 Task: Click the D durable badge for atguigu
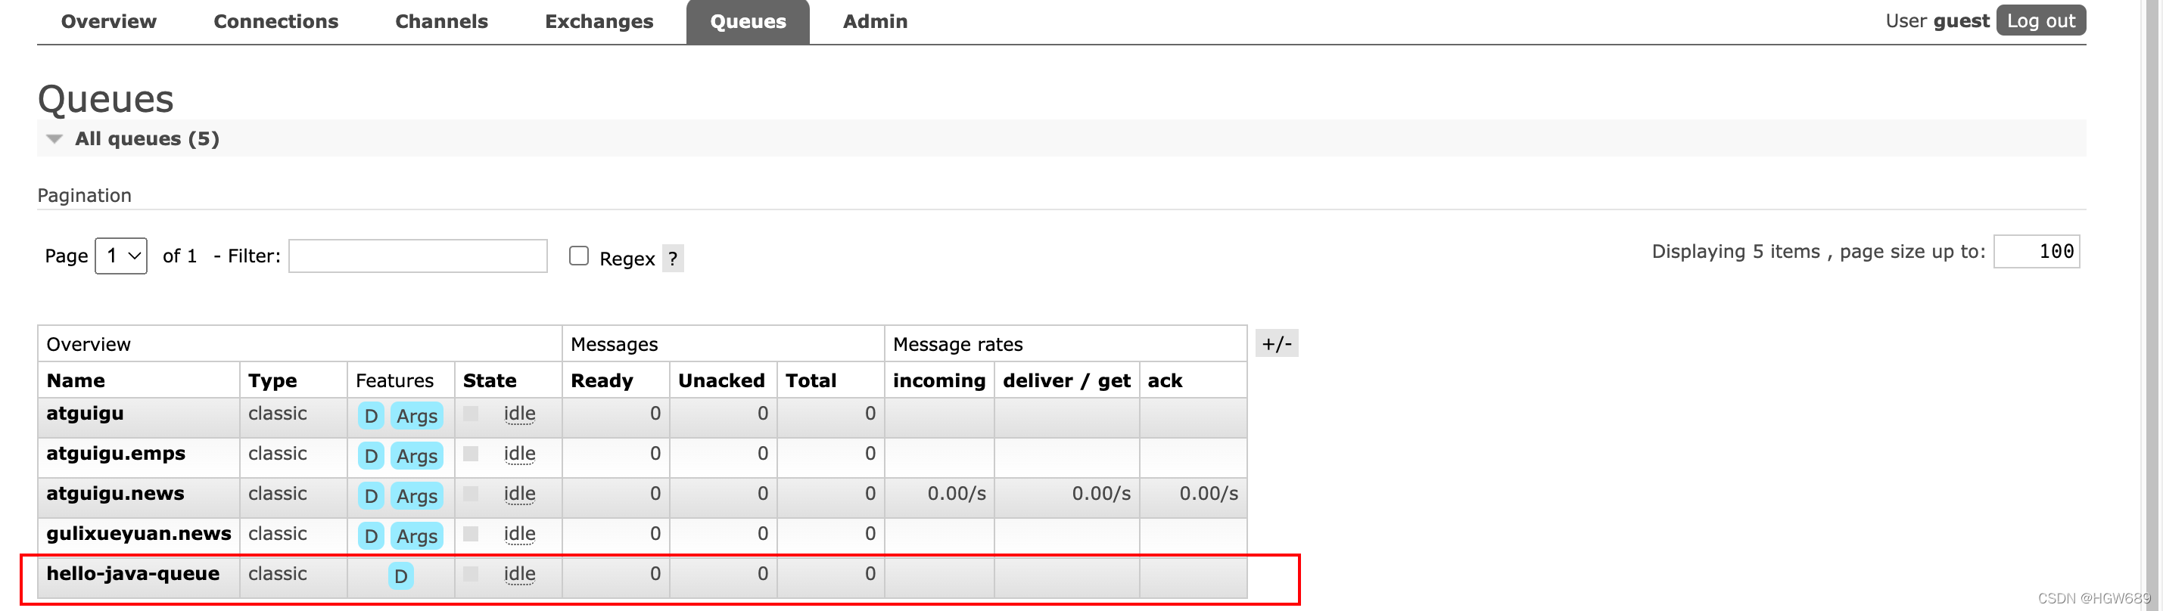pyautogui.click(x=371, y=415)
